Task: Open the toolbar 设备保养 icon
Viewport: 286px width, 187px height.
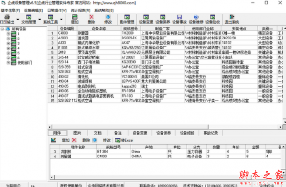Action: point(163,17)
